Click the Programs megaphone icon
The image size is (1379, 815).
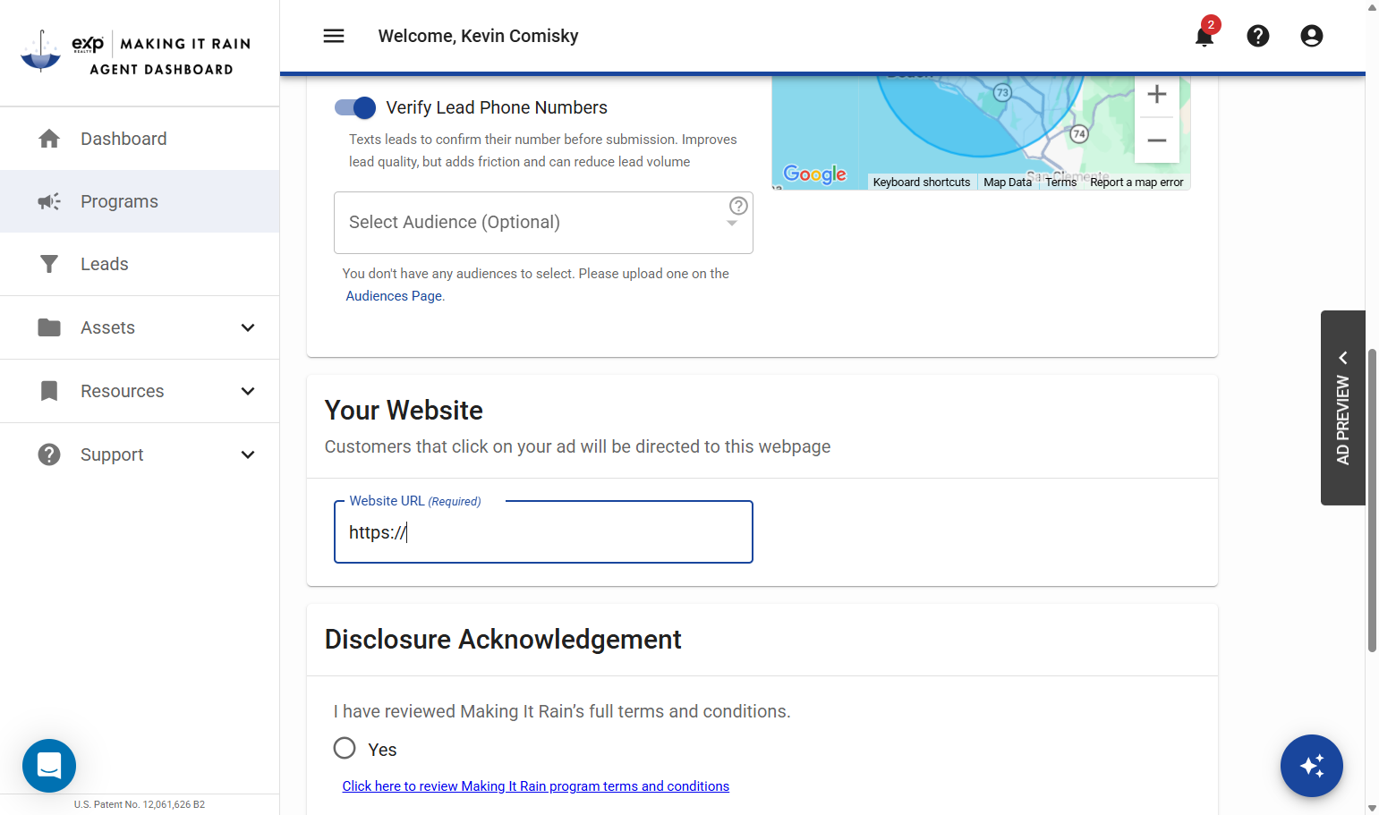[49, 201]
